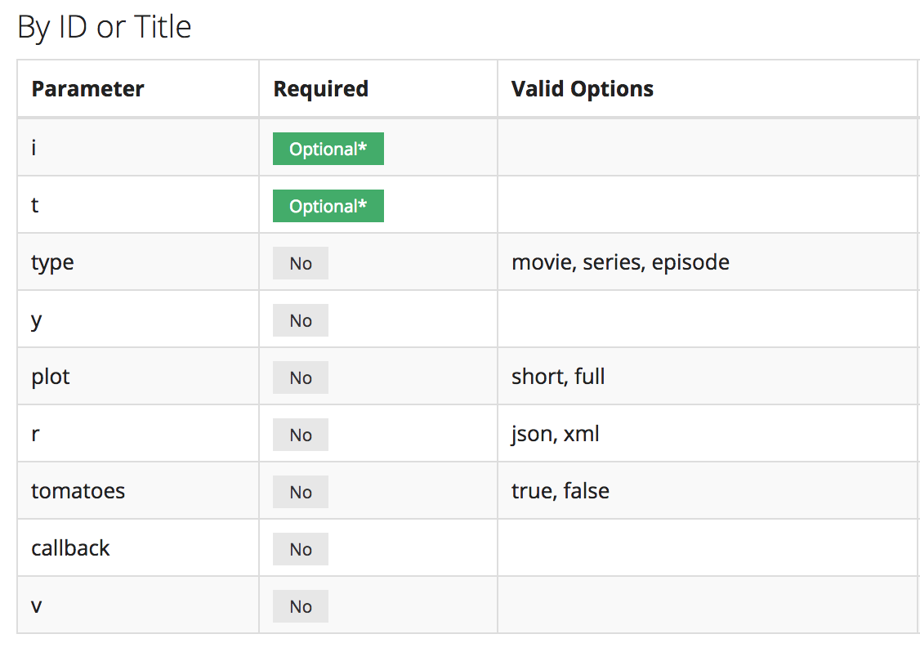920x652 pixels.
Task: Select the "true, false" options text
Action: pos(560,491)
